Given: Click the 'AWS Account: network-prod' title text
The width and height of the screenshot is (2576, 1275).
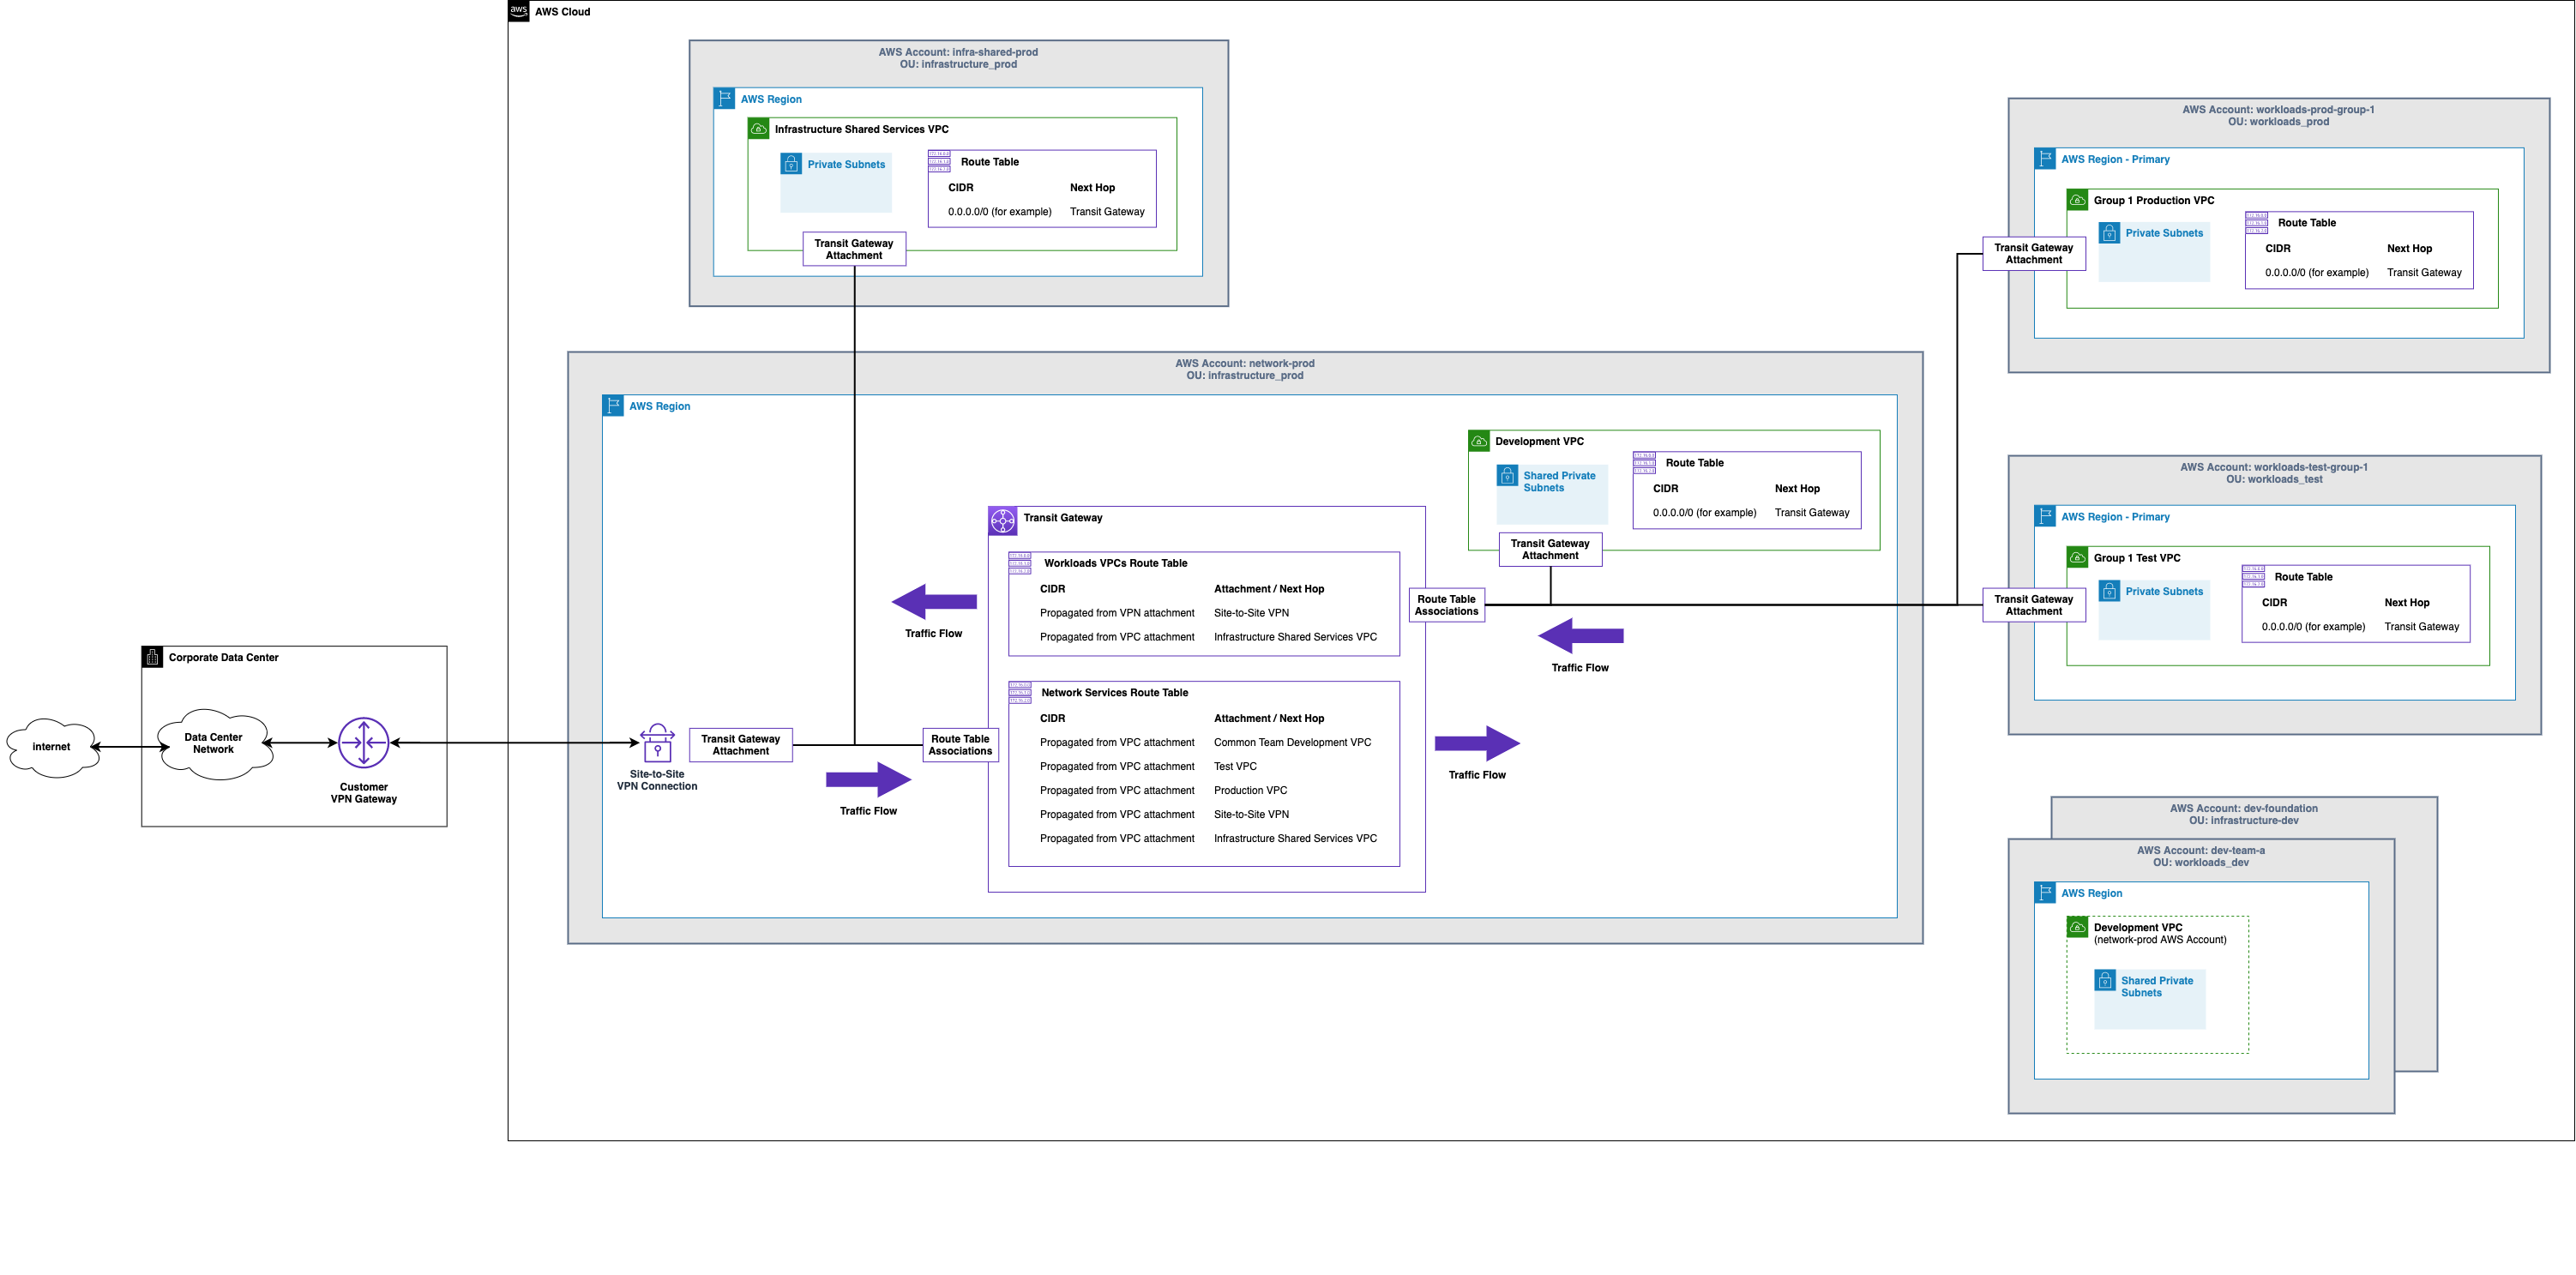Looking at the screenshot, I should coord(1245,363).
